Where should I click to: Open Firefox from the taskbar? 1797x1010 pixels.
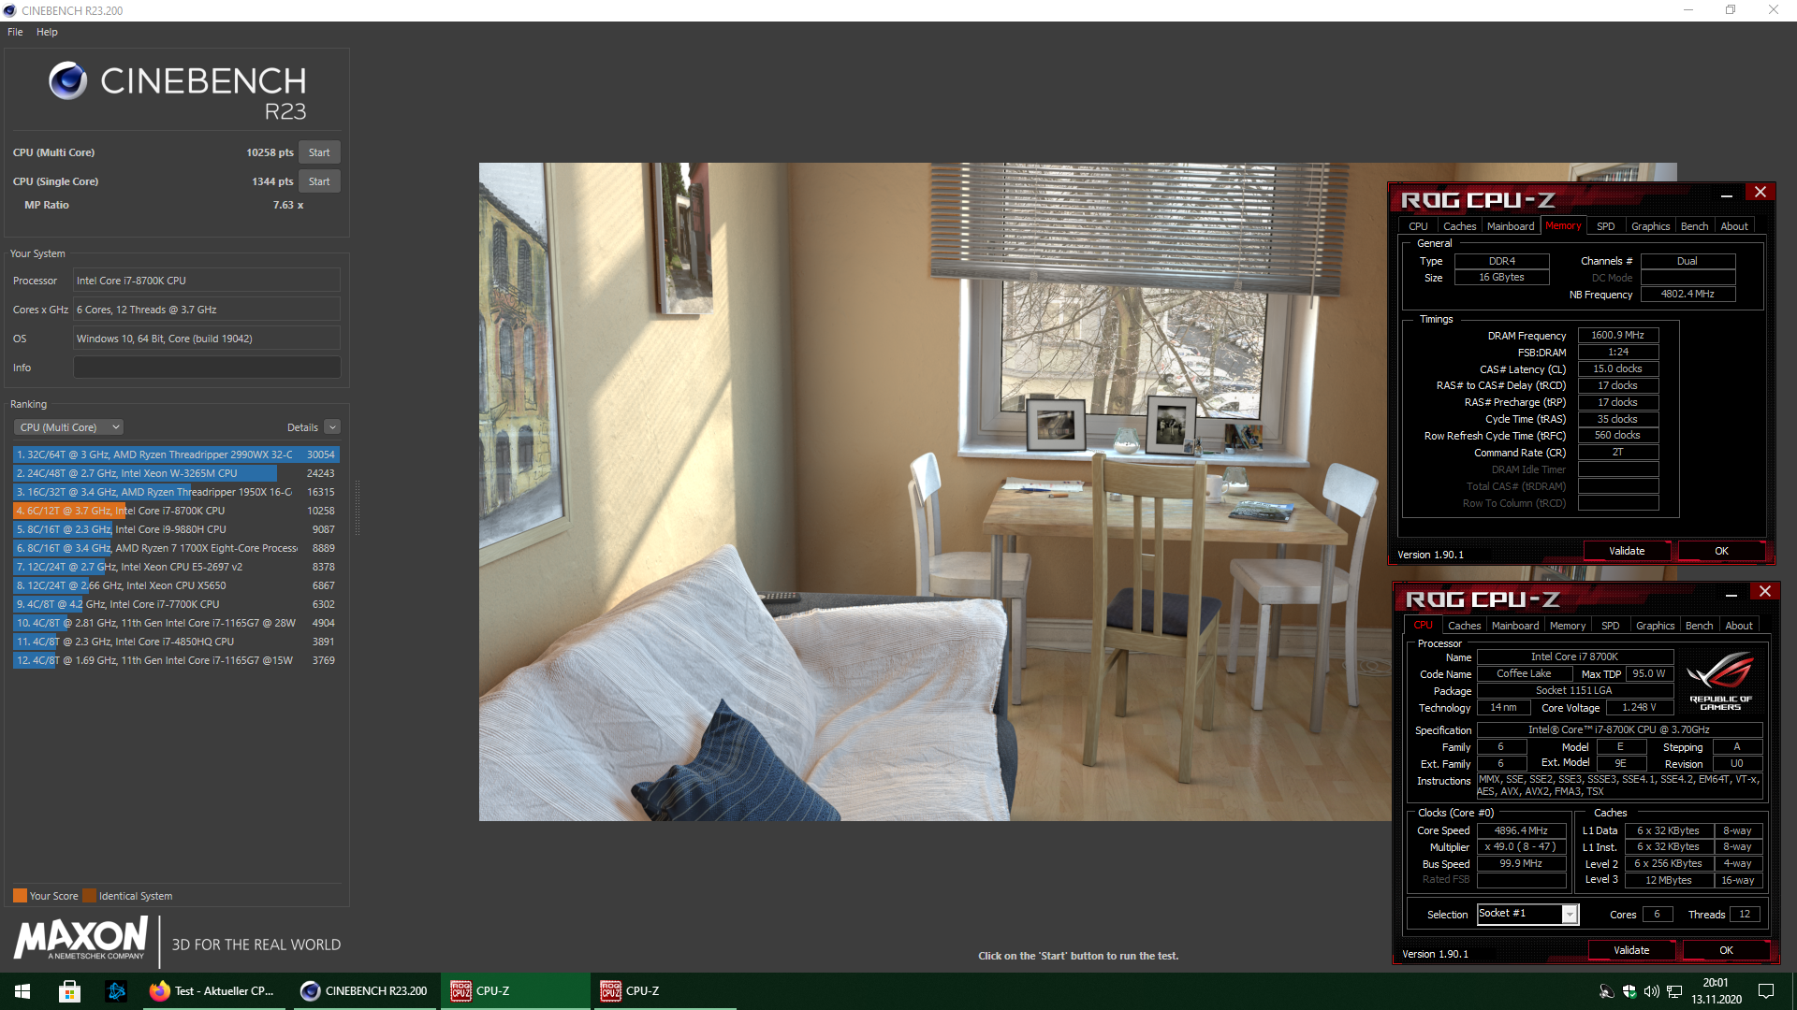point(214,990)
